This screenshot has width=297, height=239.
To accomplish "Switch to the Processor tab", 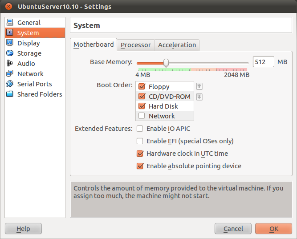I will point(136,45).
